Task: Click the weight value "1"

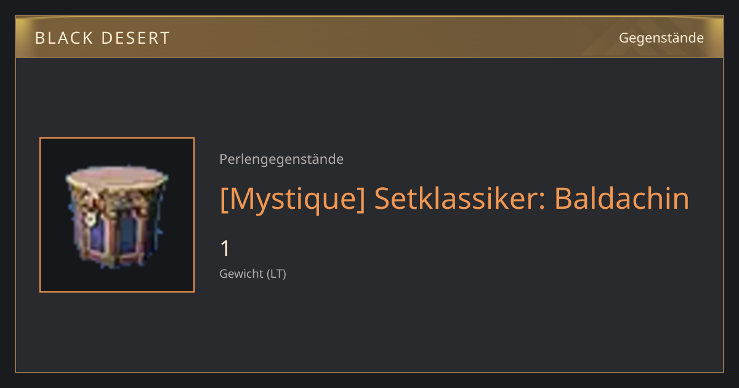Action: tap(225, 249)
